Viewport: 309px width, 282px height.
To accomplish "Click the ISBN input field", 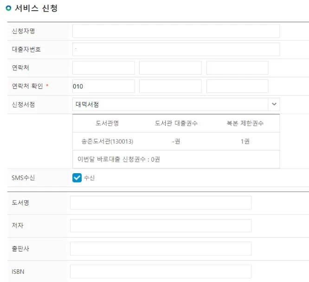I will click(x=161, y=271).
